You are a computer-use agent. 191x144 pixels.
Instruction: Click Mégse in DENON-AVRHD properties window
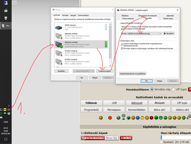[x=160, y=81]
